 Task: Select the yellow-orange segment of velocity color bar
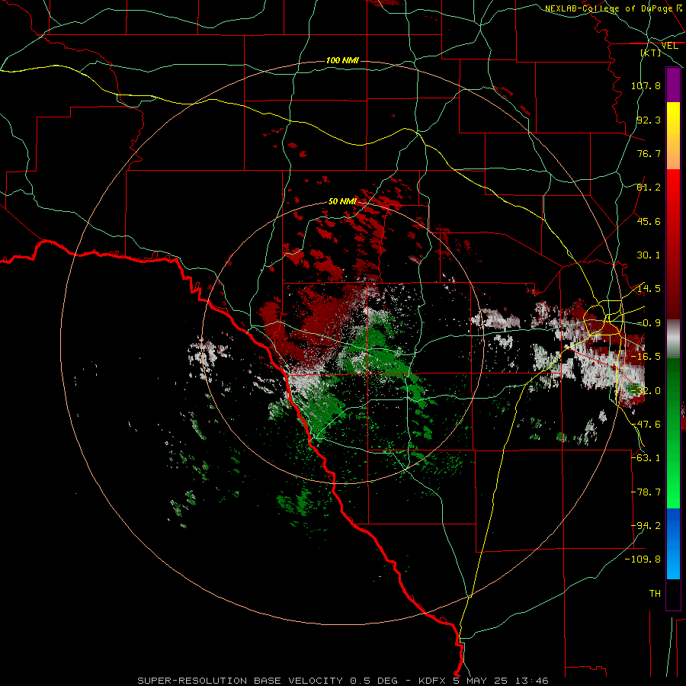tap(673, 136)
